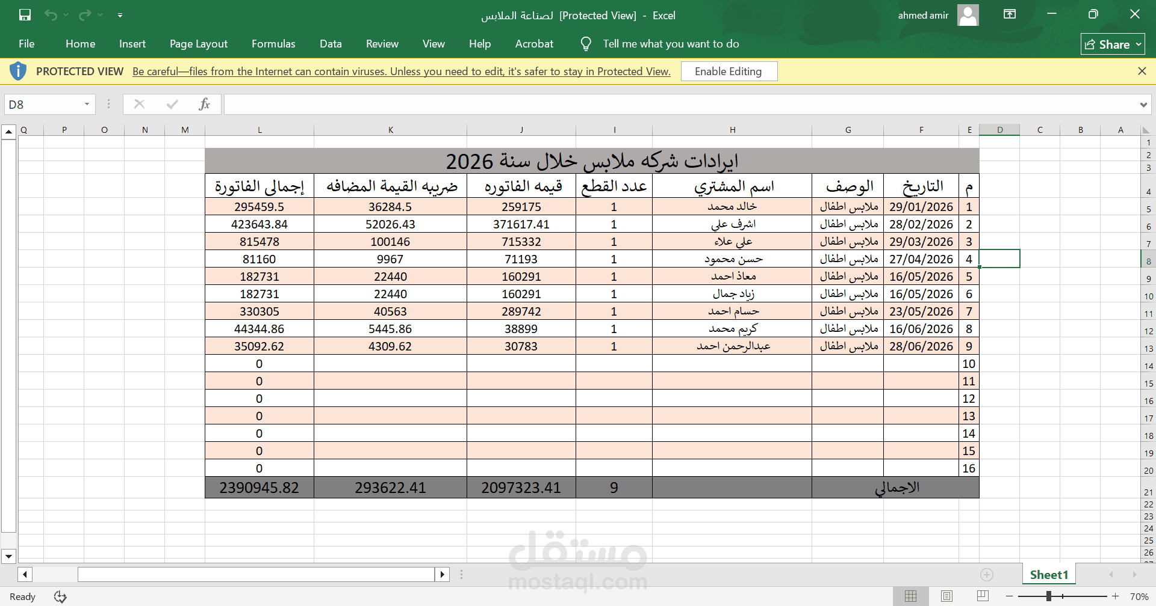Click cell with value 715332
This screenshot has height=606, width=1156.
(x=521, y=242)
